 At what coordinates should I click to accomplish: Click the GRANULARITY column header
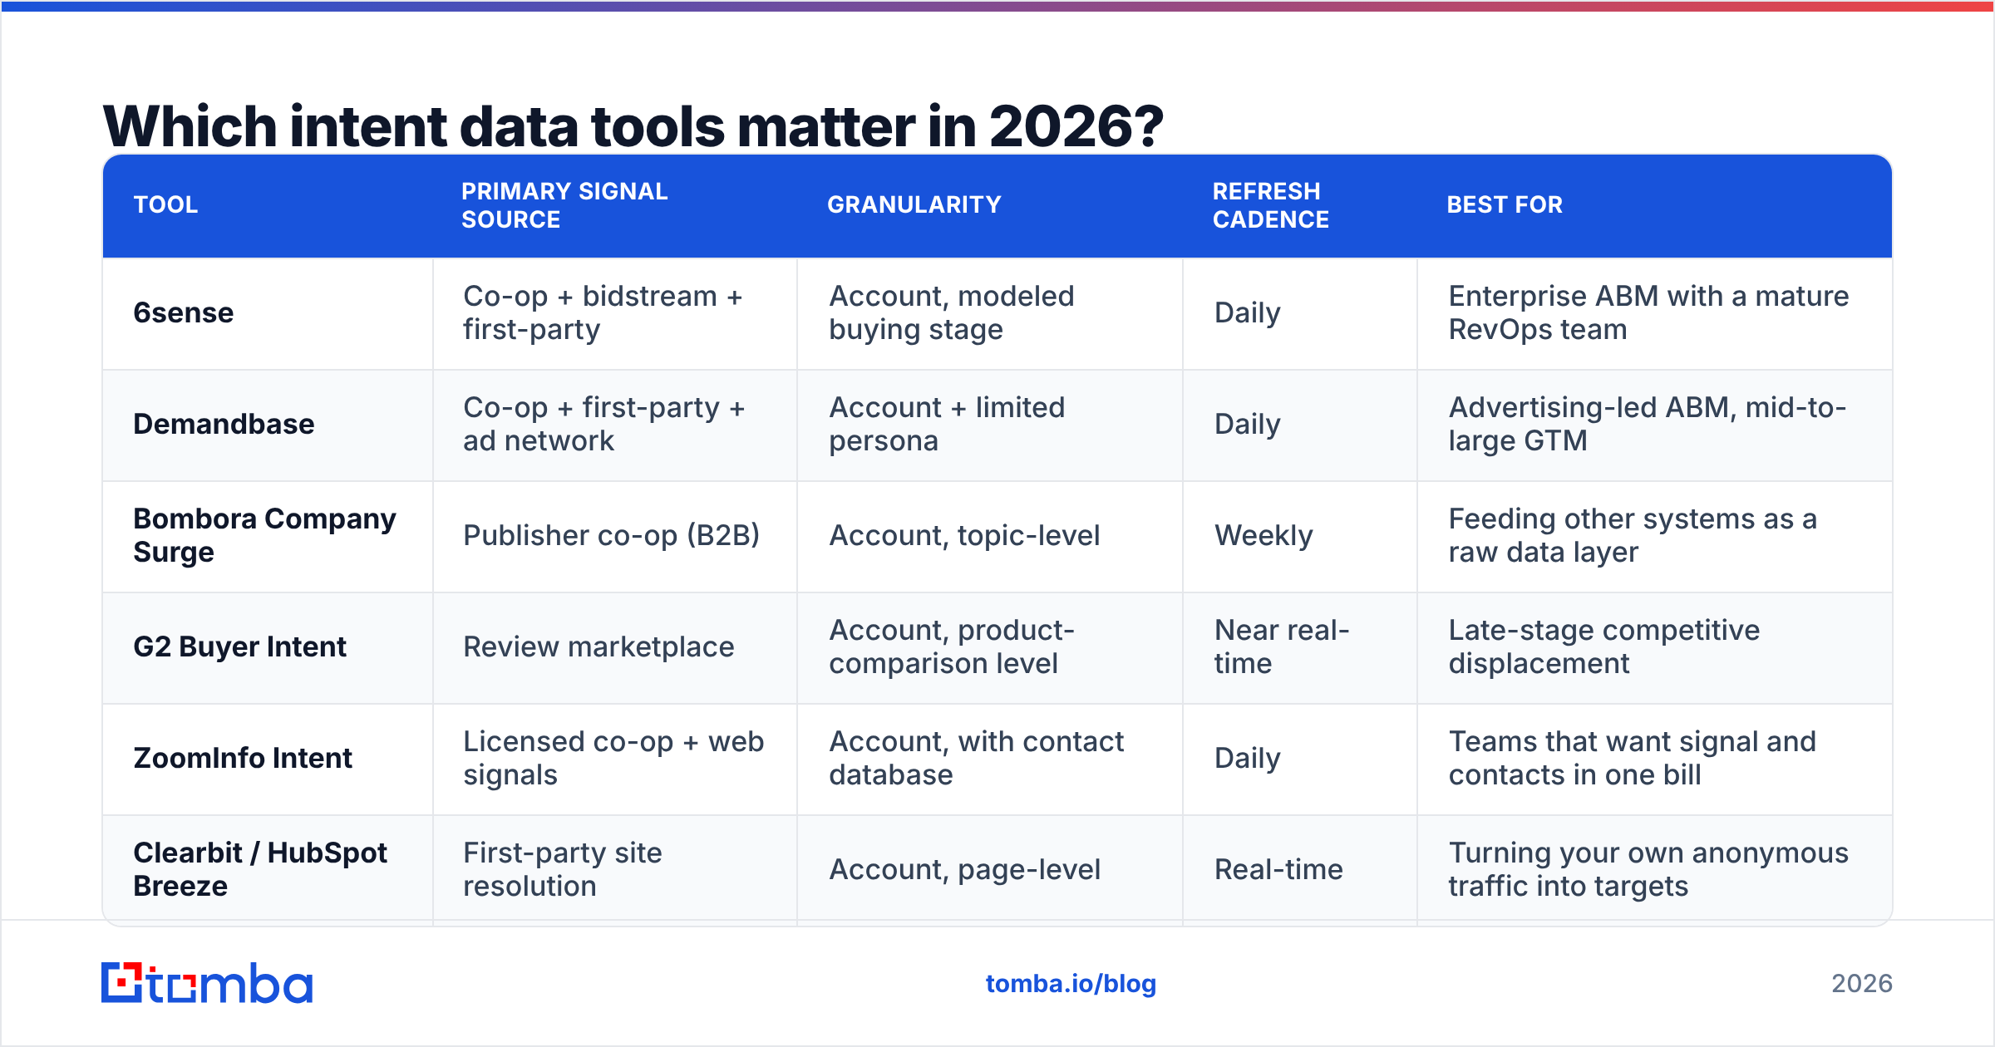coord(914,204)
